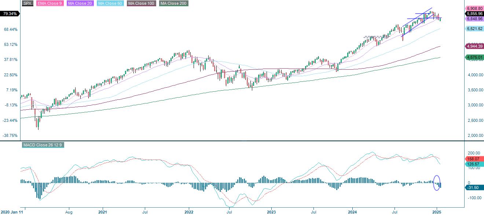Click the purple 5,848.96 axis label
Image resolution: width=484 pixels, height=215 pixels.
click(x=474, y=18)
